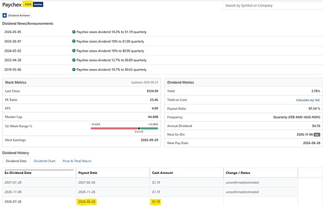Click highlighted payout date 2026-08-28 in table
The width and height of the screenshot is (323, 206).
coord(87,202)
